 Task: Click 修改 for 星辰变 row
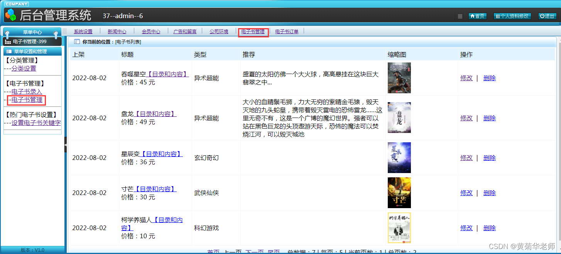pyautogui.click(x=466, y=158)
